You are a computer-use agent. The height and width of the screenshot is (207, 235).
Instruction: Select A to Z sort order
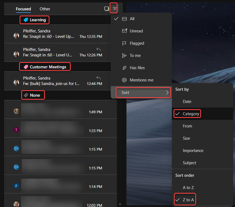click(x=188, y=188)
